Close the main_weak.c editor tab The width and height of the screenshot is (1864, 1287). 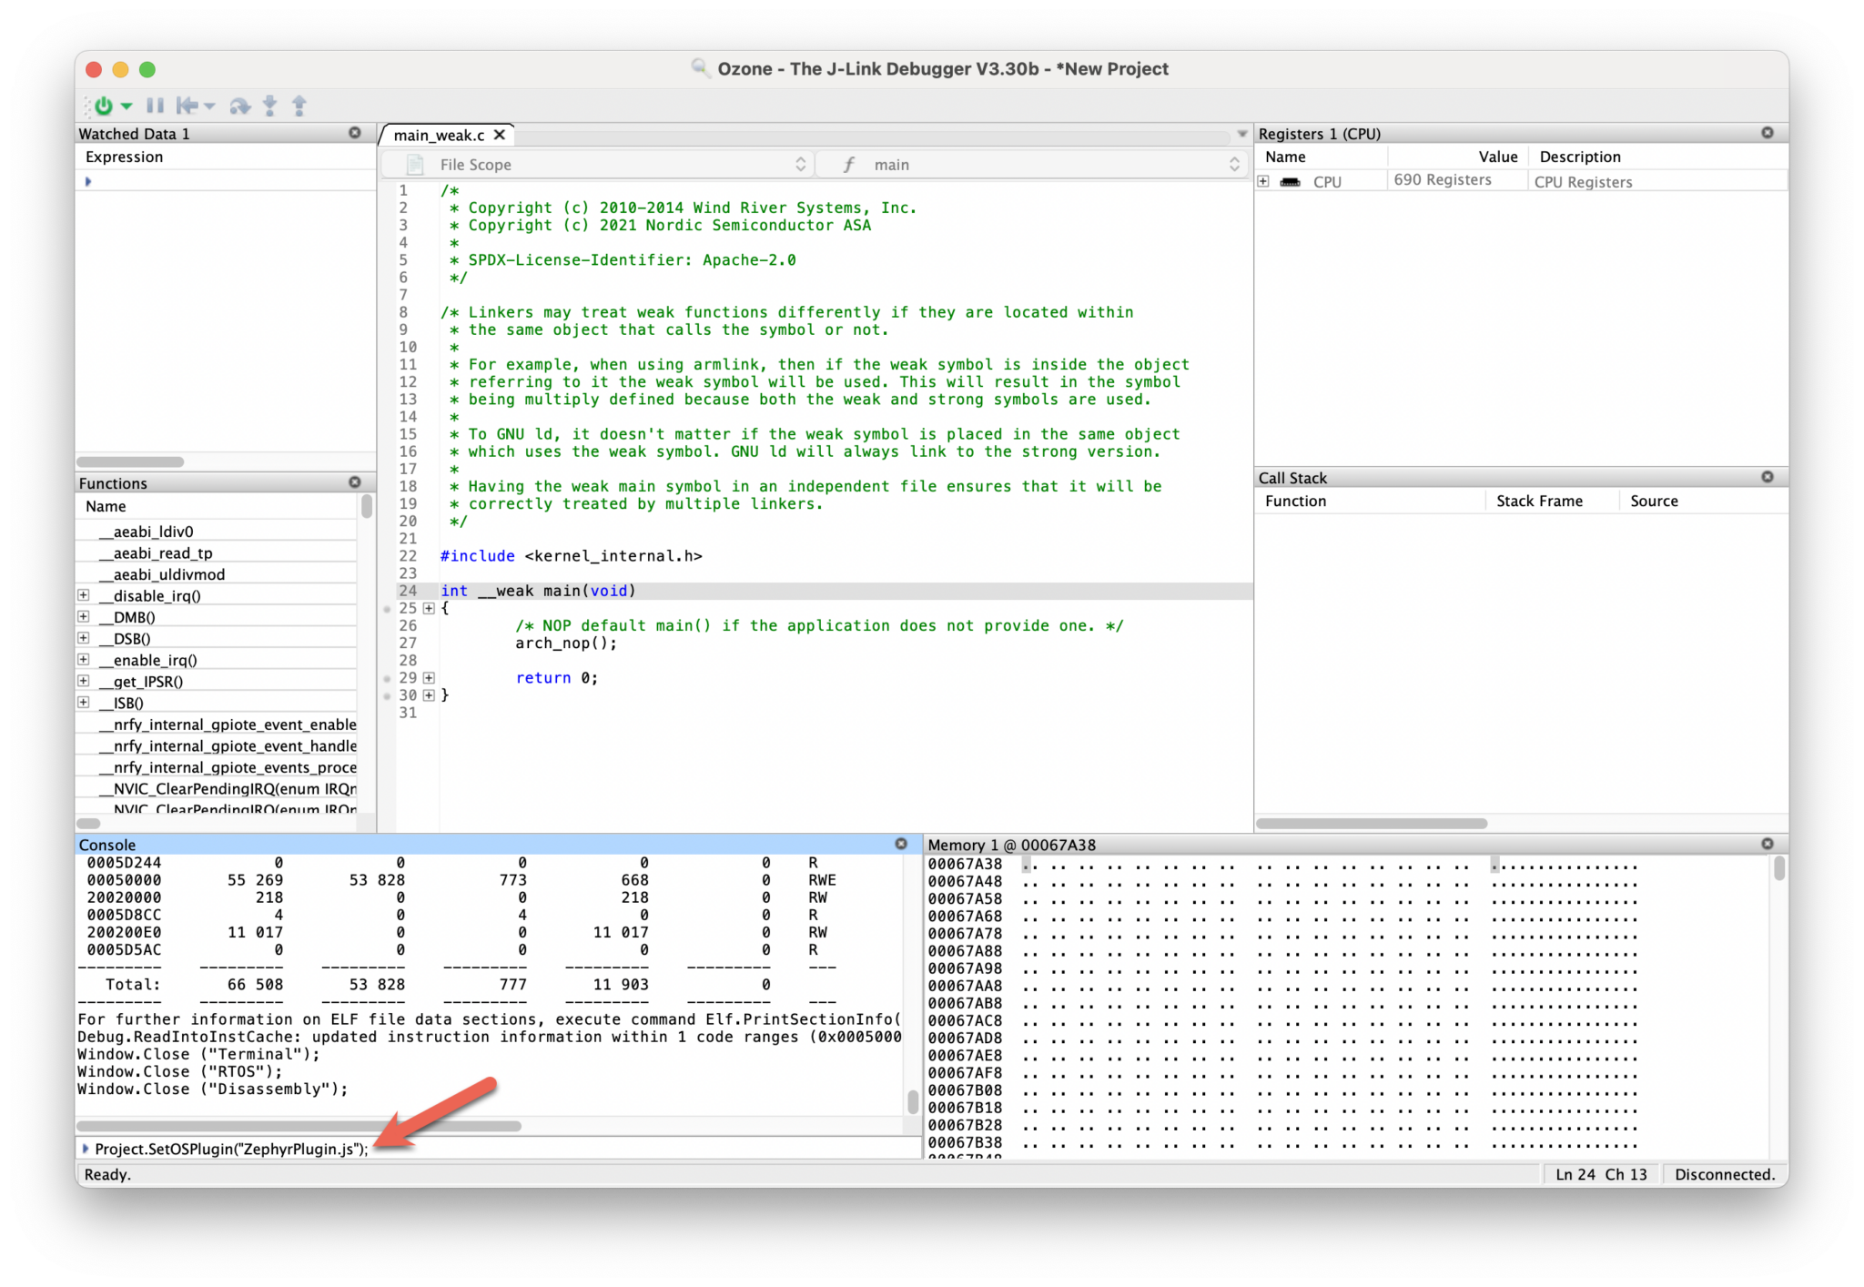[x=499, y=134]
